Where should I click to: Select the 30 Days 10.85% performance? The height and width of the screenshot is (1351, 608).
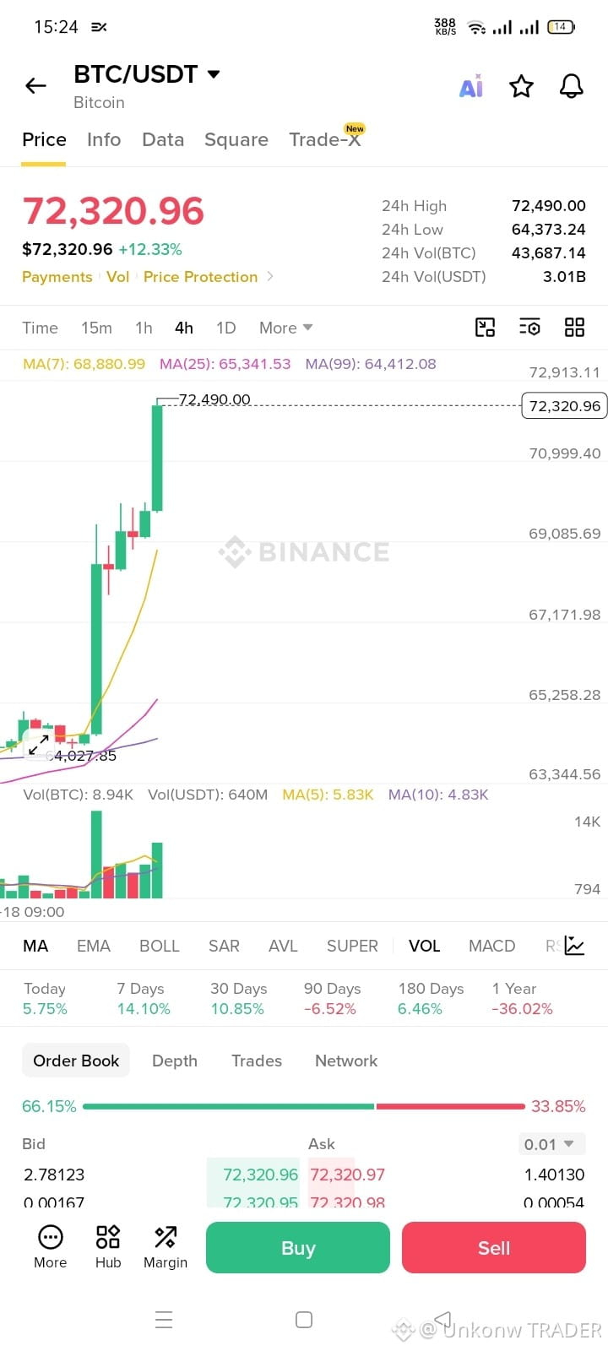pos(238,998)
